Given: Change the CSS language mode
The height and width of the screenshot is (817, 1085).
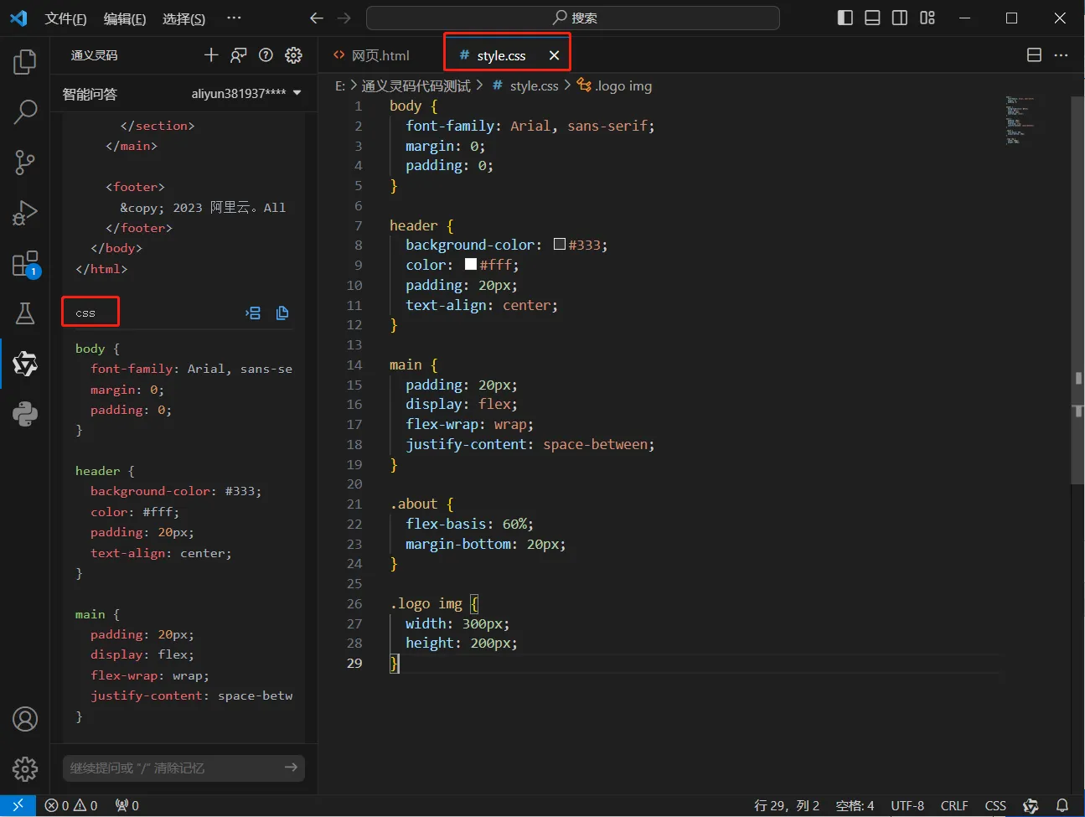Looking at the screenshot, I should click(x=995, y=805).
